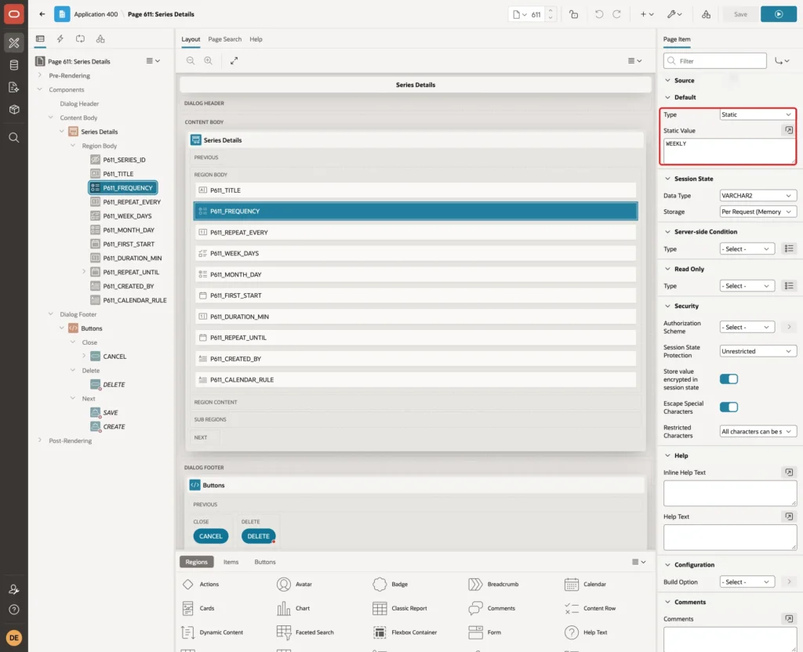Toggle Escape Special Characters switch
The width and height of the screenshot is (803, 652).
(x=729, y=407)
